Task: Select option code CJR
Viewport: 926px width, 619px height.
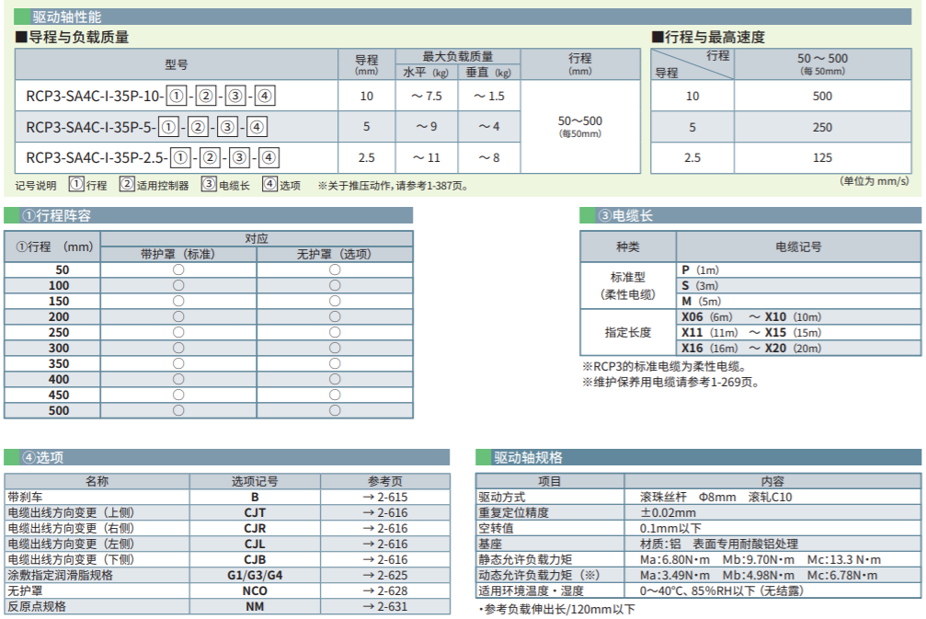Action: [255, 529]
